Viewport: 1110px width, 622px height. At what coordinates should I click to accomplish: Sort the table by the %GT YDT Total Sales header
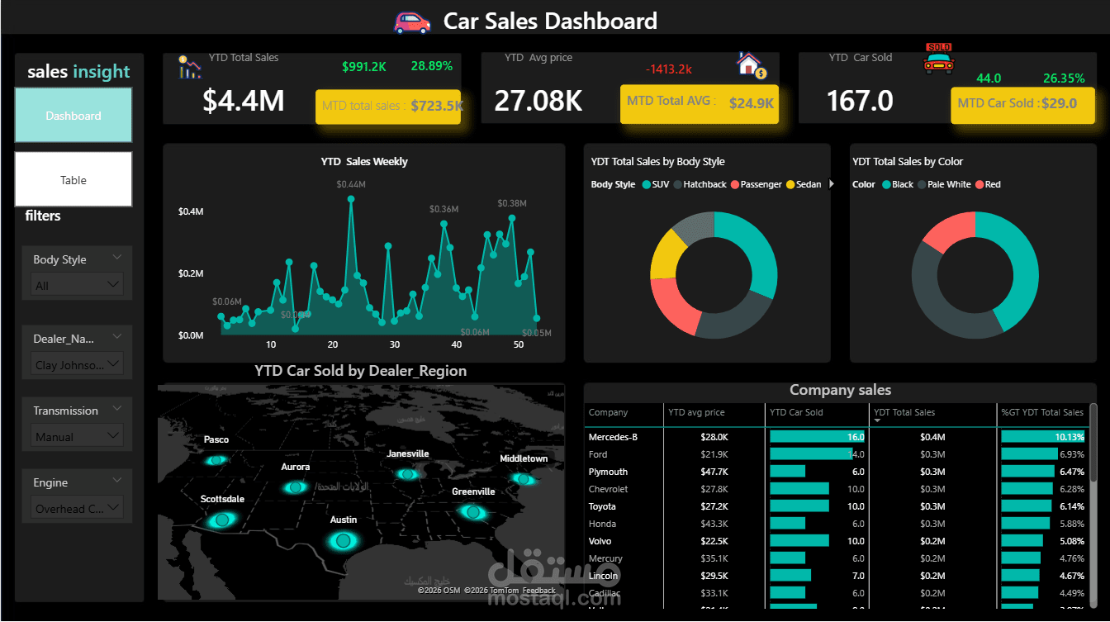click(1042, 412)
